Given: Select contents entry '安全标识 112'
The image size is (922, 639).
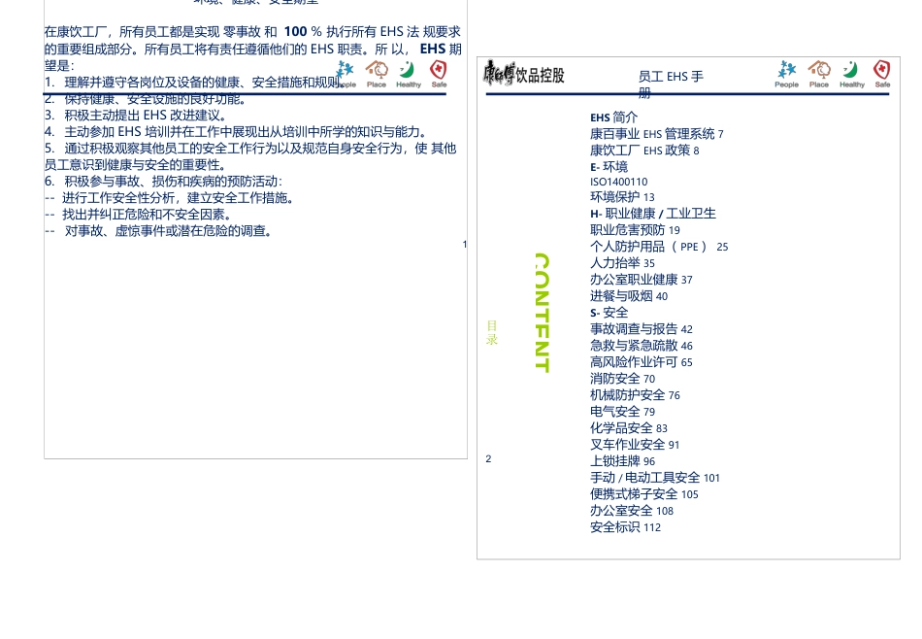Looking at the screenshot, I should (x=626, y=526).
